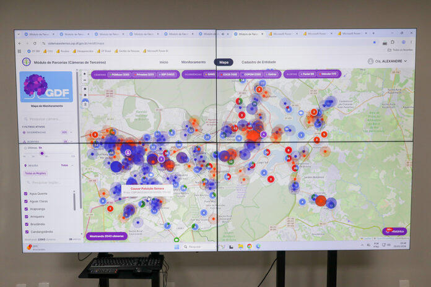Expand the Alertas filter section

pyautogui.click(x=47, y=141)
